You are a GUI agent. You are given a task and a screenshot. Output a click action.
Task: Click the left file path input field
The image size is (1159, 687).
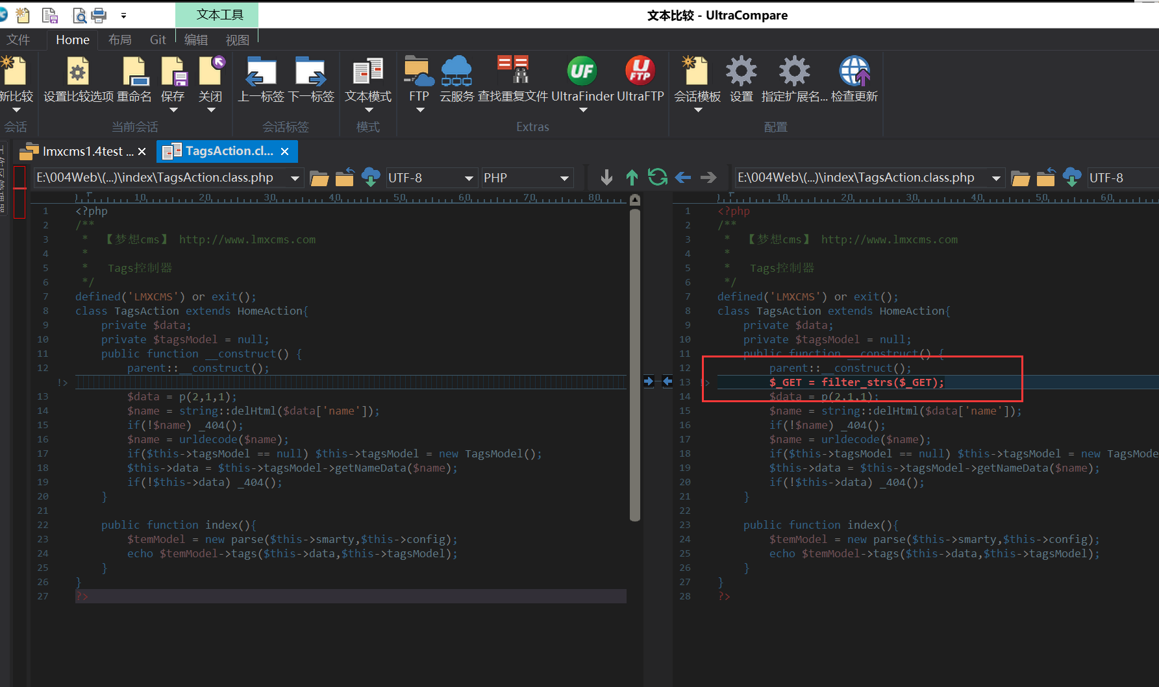160,178
